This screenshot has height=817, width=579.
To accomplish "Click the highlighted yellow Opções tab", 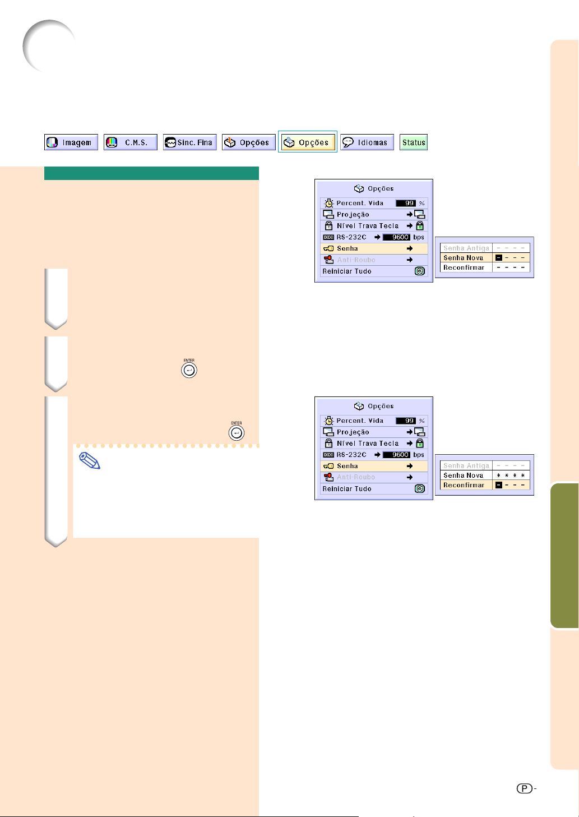I will point(308,142).
